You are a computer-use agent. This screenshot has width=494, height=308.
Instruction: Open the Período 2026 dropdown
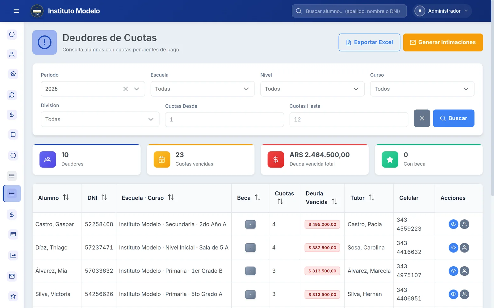[x=136, y=89]
